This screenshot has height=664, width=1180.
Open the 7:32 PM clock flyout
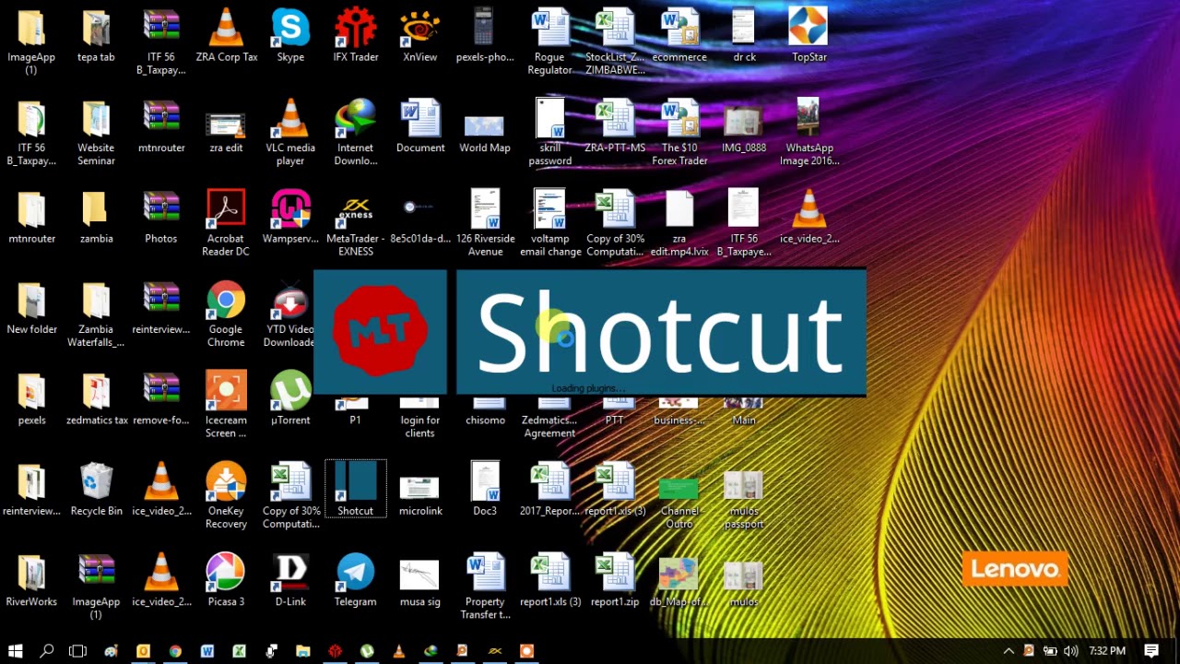pos(1107,651)
